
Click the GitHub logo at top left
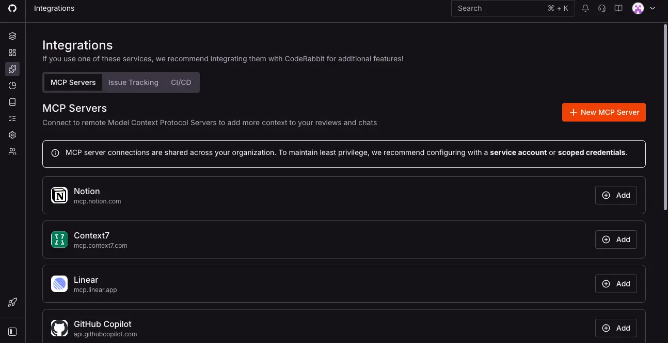pyautogui.click(x=12, y=8)
